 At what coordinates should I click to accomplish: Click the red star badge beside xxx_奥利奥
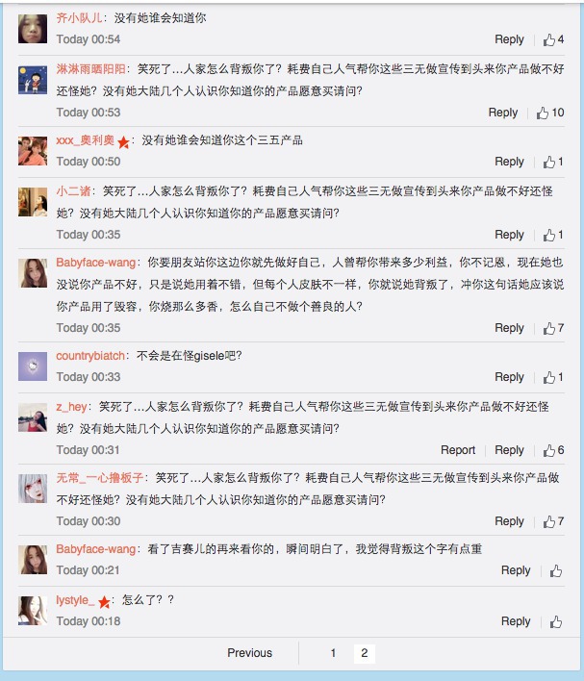pos(124,141)
